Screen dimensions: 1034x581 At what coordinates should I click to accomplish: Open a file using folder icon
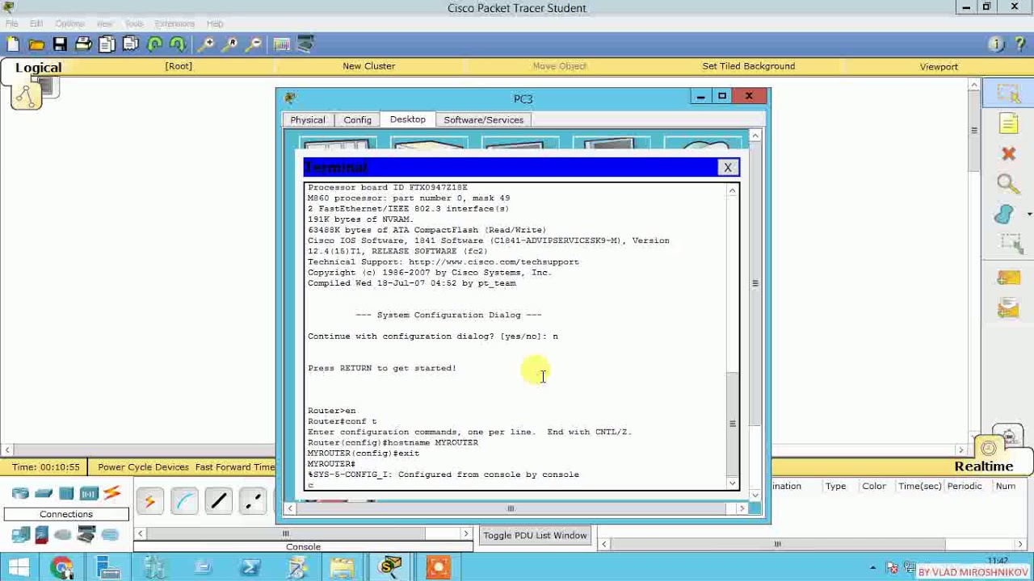point(36,44)
